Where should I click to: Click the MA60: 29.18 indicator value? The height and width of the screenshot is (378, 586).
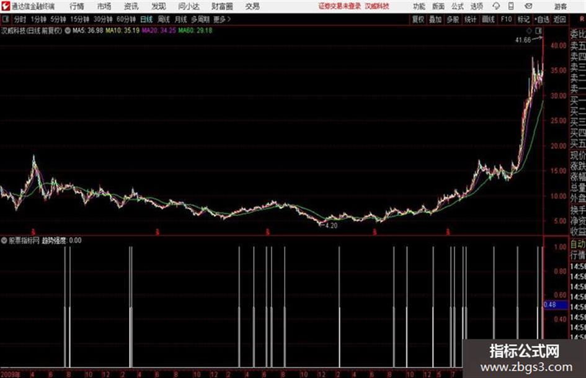pos(195,30)
